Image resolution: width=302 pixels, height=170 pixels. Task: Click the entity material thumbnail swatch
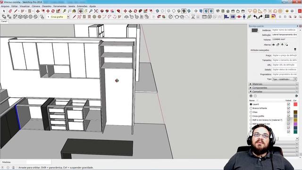[x=255, y=30]
